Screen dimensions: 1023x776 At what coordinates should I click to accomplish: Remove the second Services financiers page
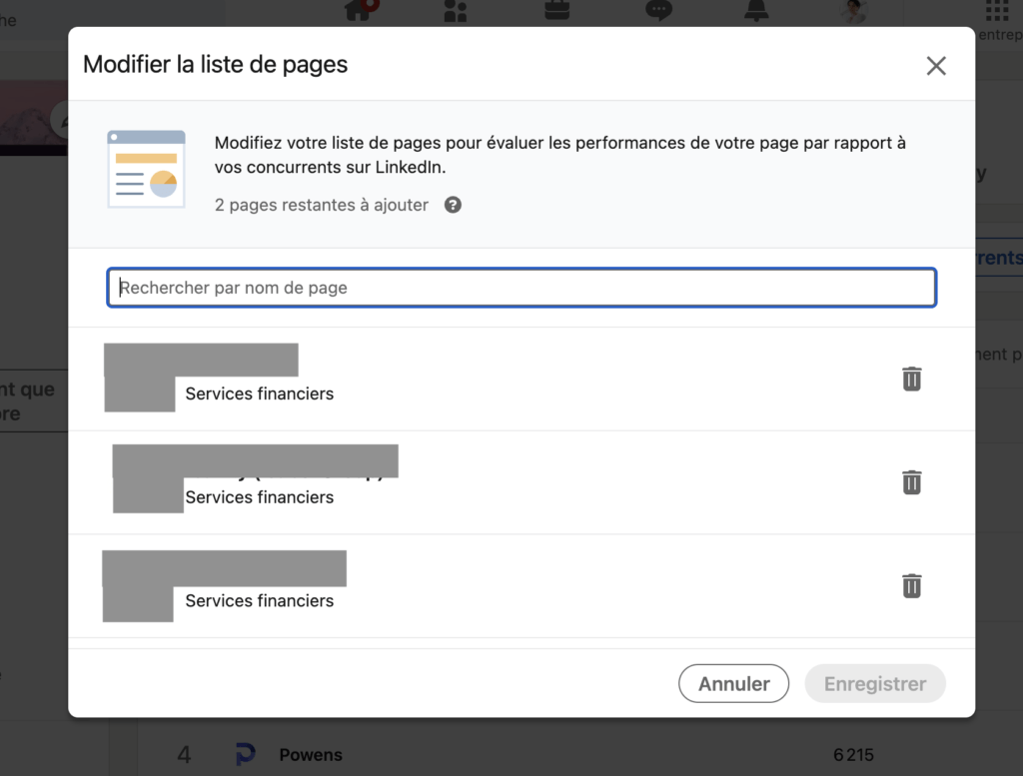[911, 482]
